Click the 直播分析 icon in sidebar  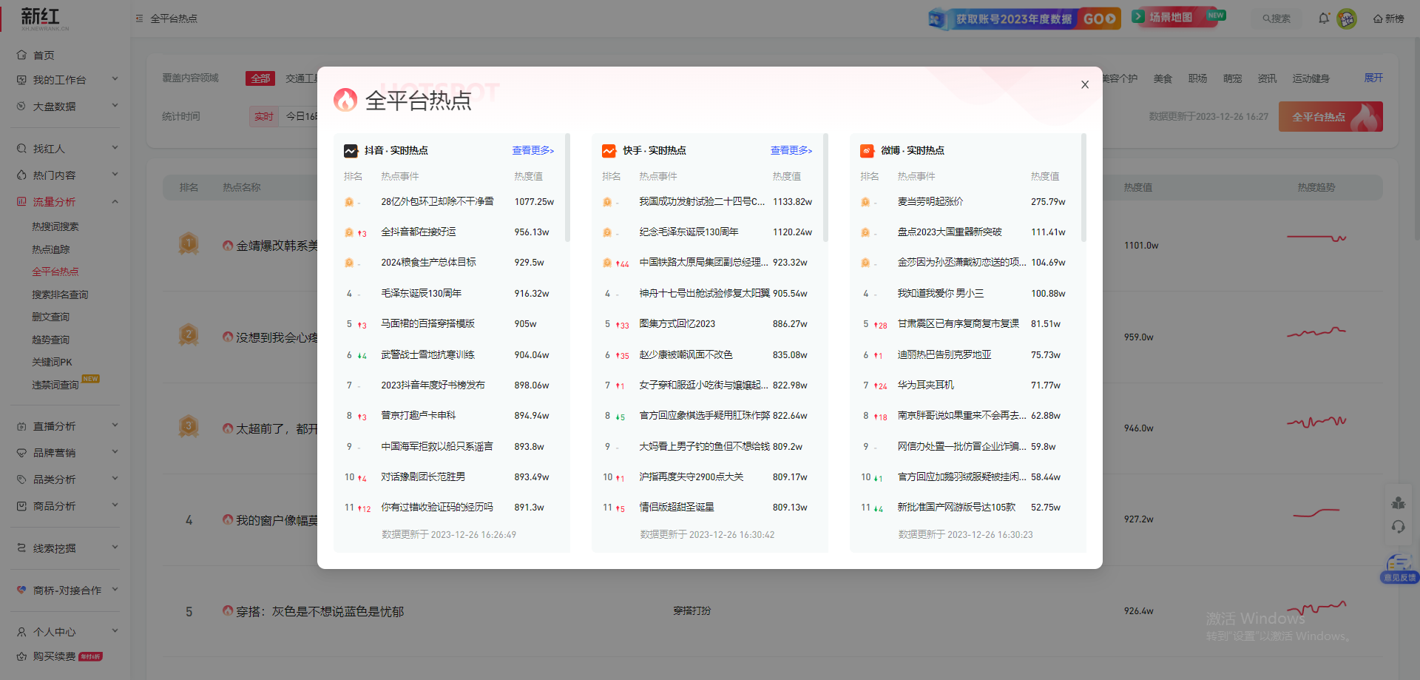point(21,426)
